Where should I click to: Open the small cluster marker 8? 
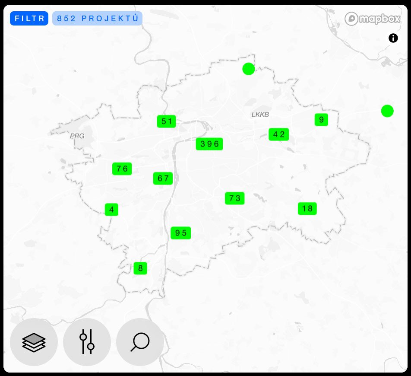tap(140, 268)
